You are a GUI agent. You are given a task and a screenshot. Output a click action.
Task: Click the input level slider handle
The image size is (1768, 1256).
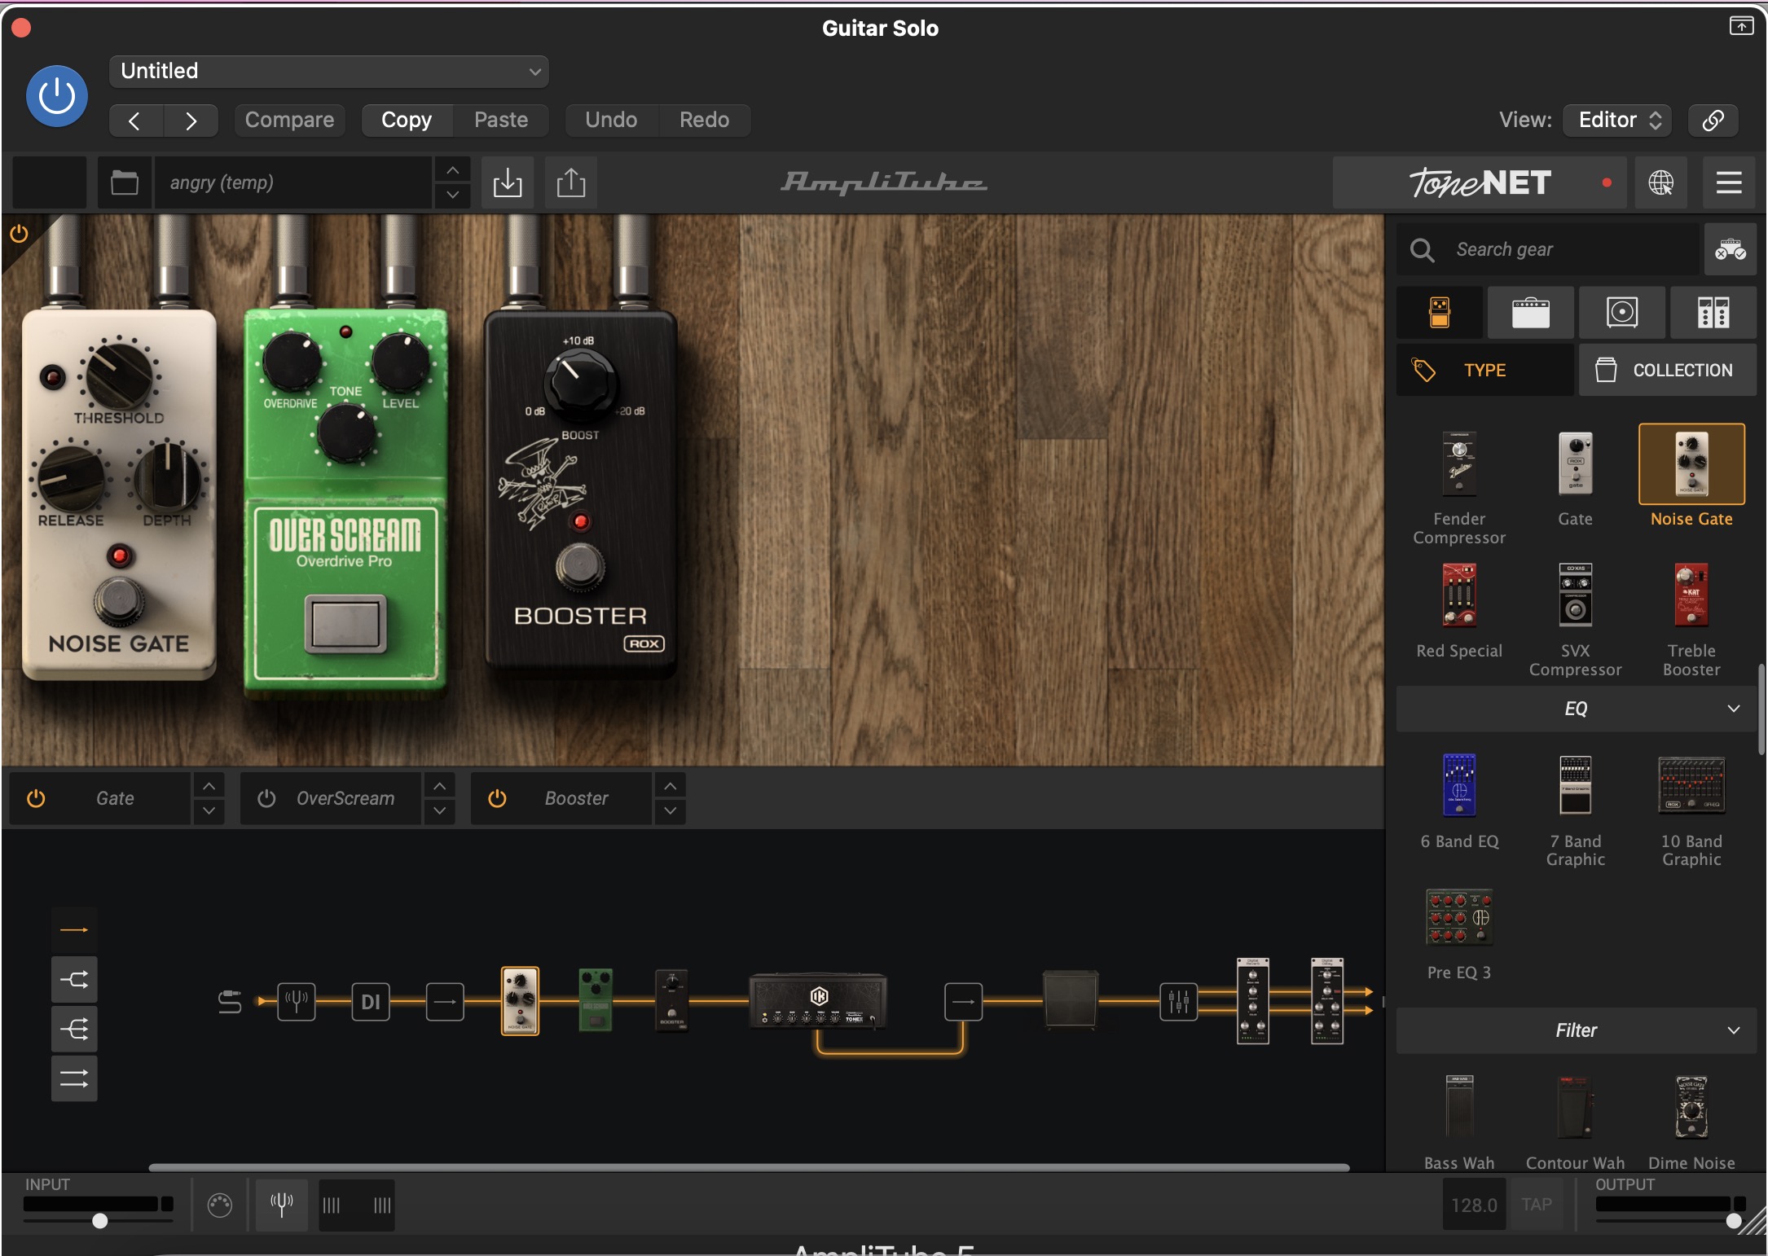tap(99, 1221)
